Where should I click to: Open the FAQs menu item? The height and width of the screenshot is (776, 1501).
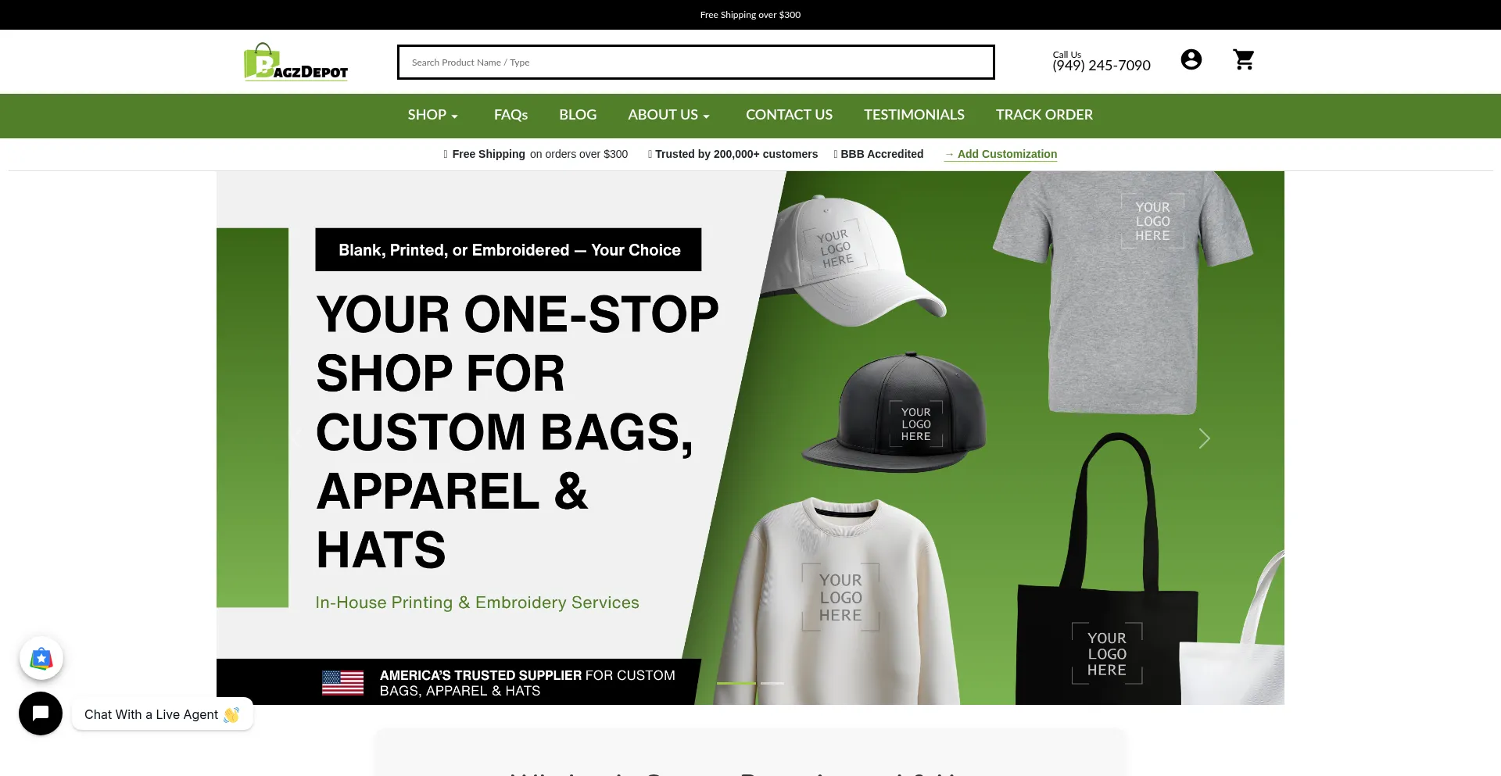[x=510, y=115]
